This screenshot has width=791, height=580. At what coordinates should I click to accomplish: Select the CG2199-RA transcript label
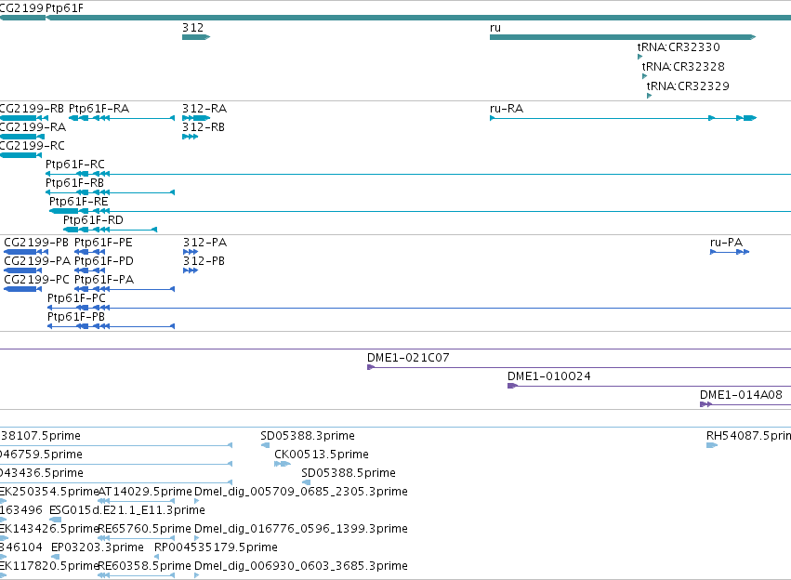33,127
